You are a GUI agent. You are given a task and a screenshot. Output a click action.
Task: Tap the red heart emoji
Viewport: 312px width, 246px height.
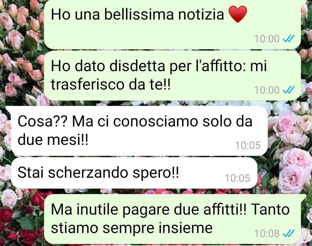coord(238,14)
